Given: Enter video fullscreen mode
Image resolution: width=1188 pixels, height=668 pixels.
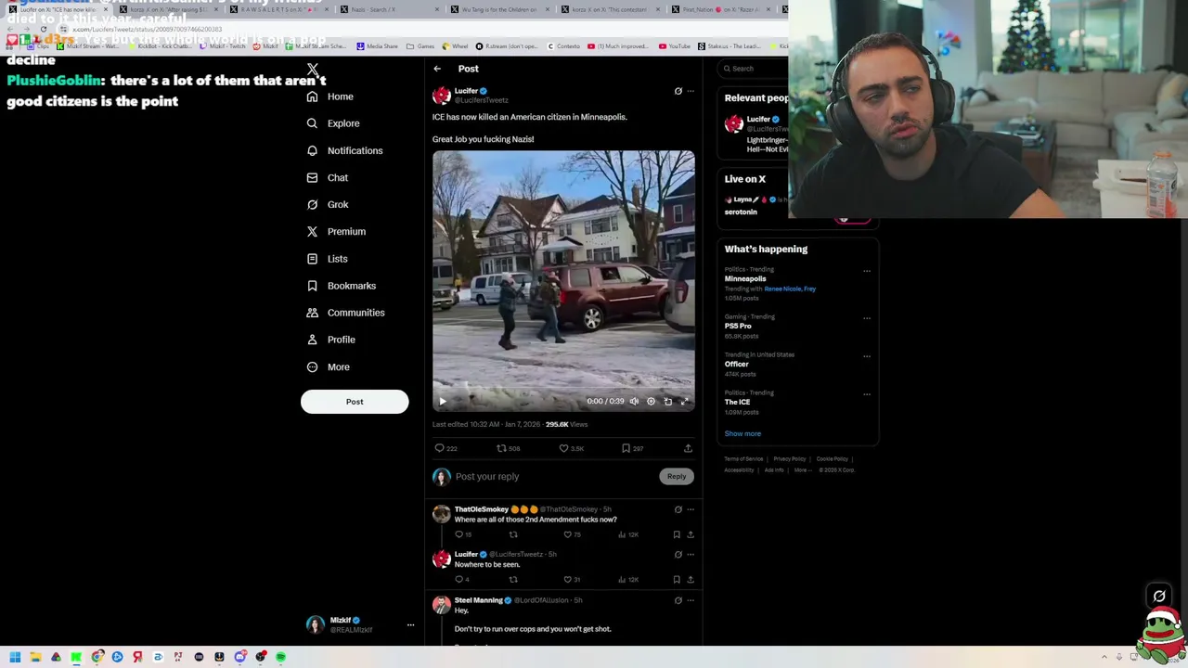Looking at the screenshot, I should [x=685, y=402].
